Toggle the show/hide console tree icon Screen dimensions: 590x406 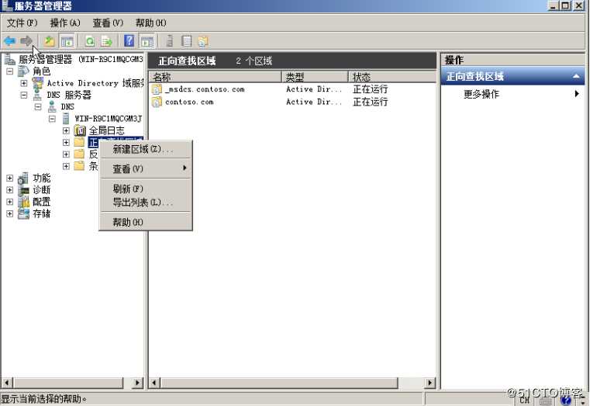pyautogui.click(x=67, y=40)
